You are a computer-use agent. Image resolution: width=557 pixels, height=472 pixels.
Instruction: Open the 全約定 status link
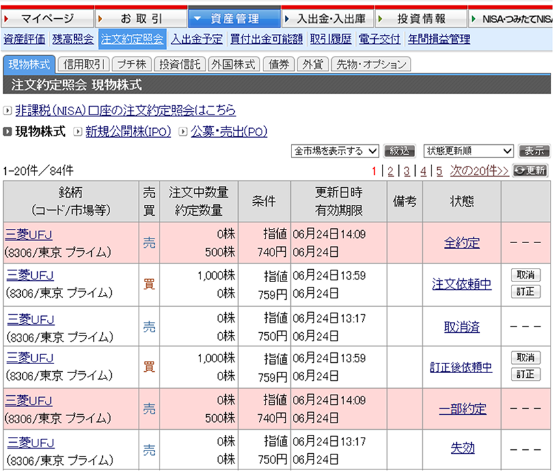tap(461, 243)
